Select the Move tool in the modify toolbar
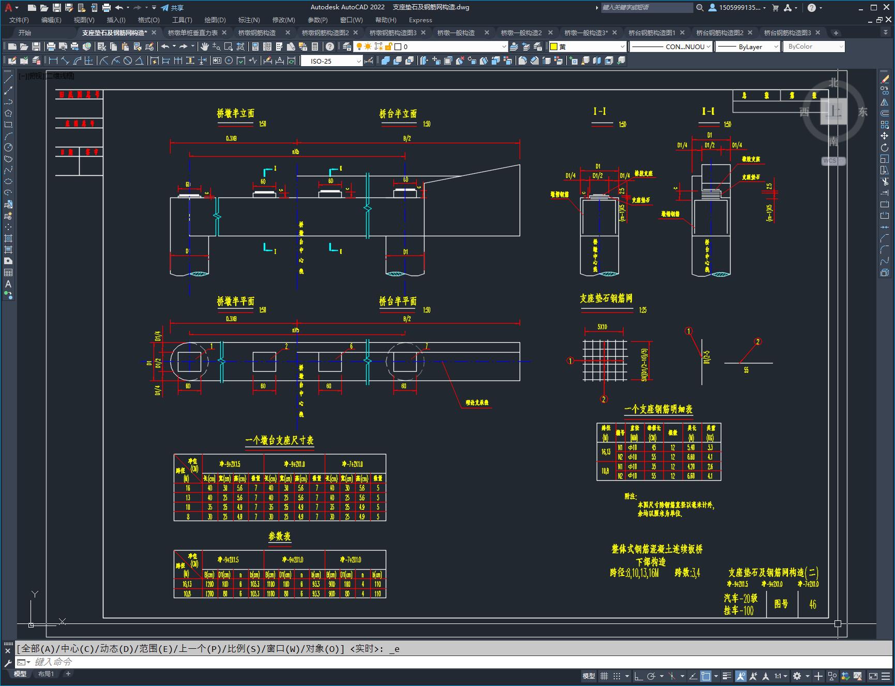 (x=885, y=136)
